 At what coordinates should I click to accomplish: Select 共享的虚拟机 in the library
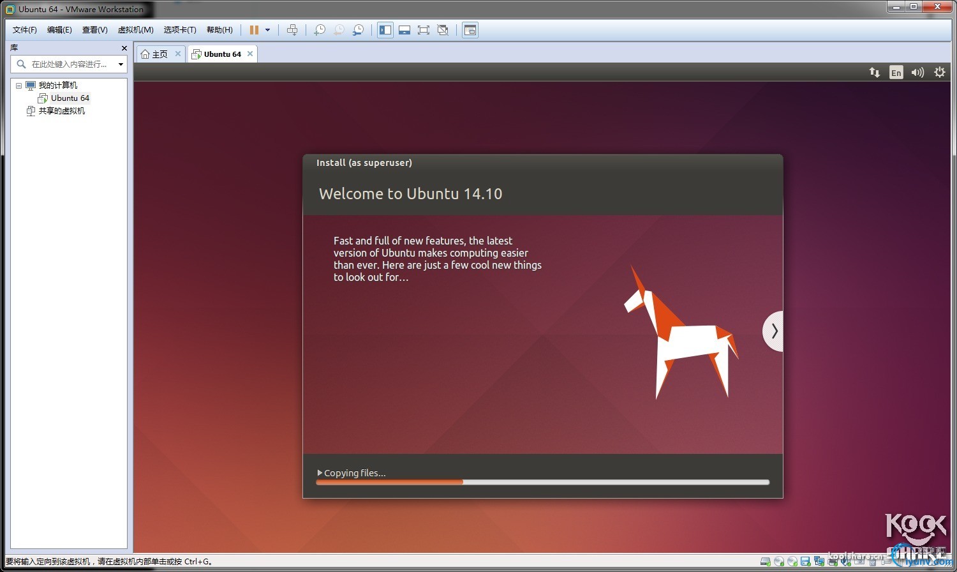click(62, 111)
